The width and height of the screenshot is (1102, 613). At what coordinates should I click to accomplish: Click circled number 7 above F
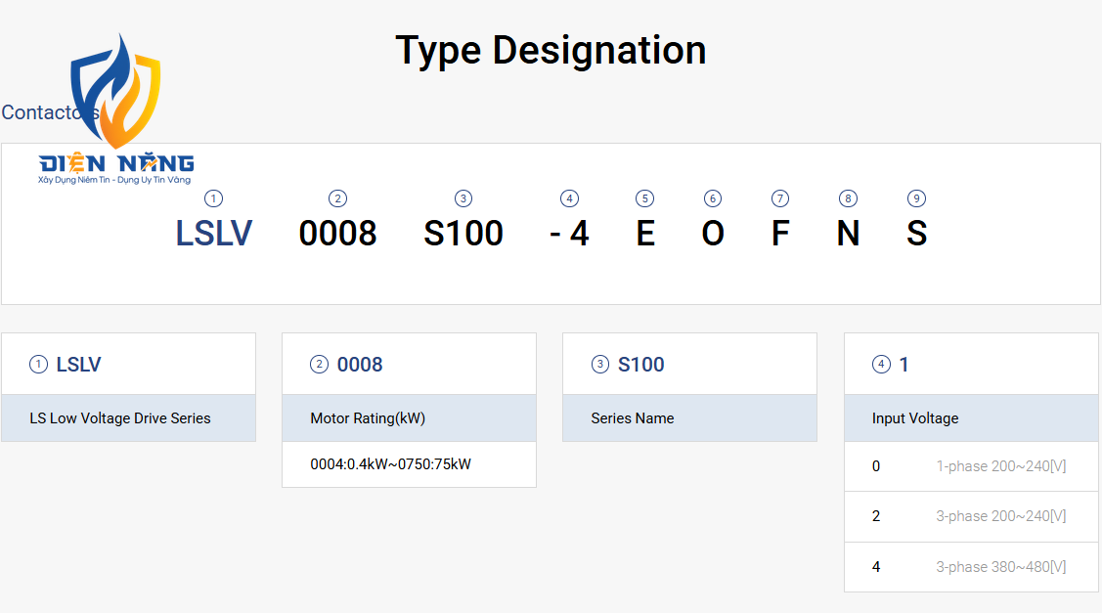point(780,198)
